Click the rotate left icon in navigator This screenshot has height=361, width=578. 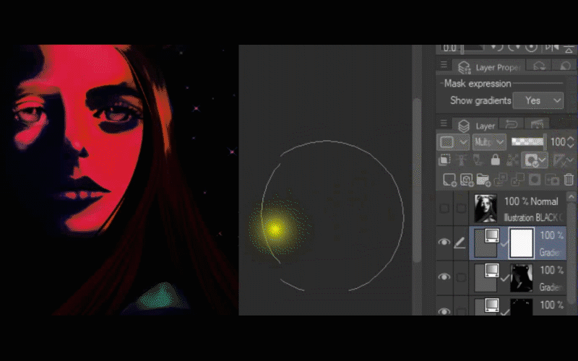coord(497,48)
